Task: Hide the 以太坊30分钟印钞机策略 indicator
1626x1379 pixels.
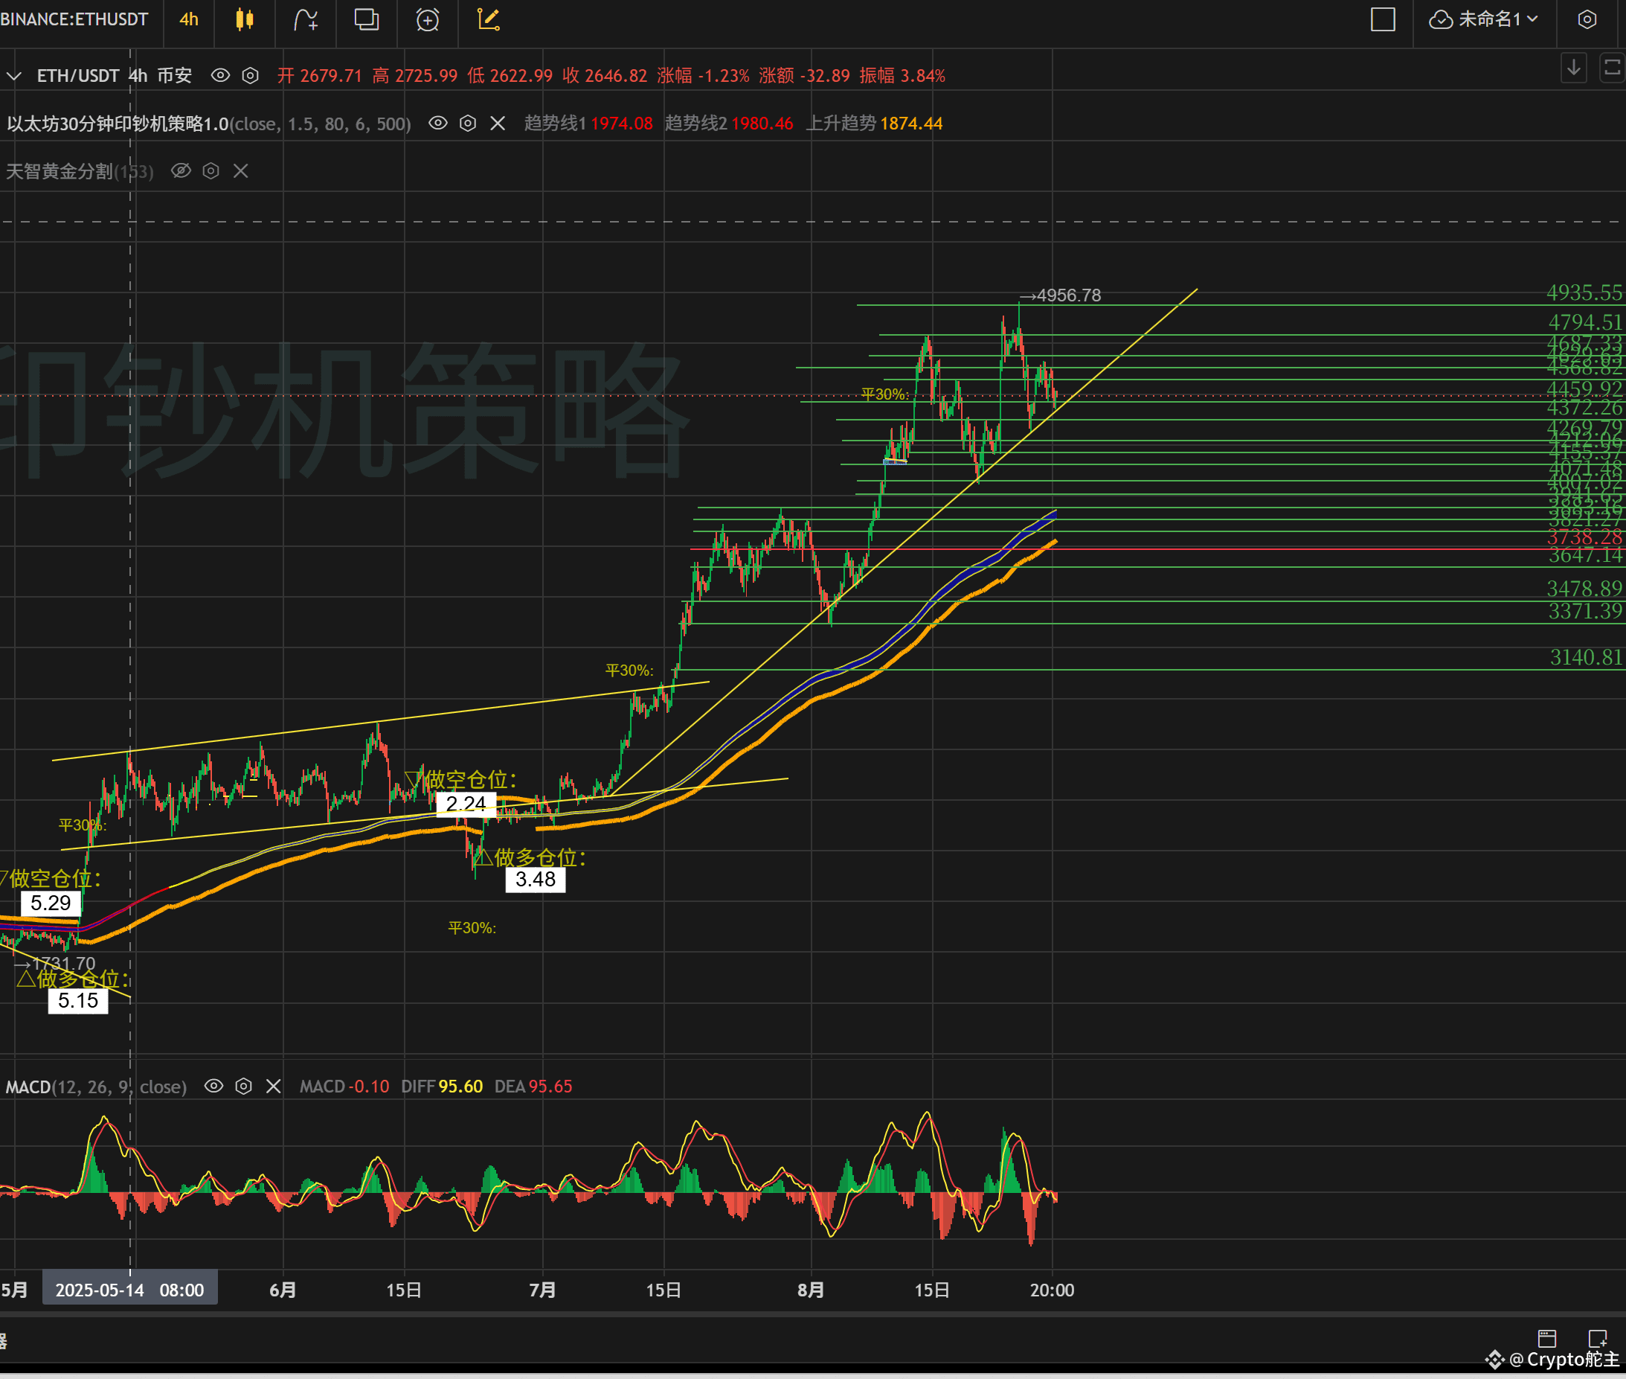Action: coord(437,124)
